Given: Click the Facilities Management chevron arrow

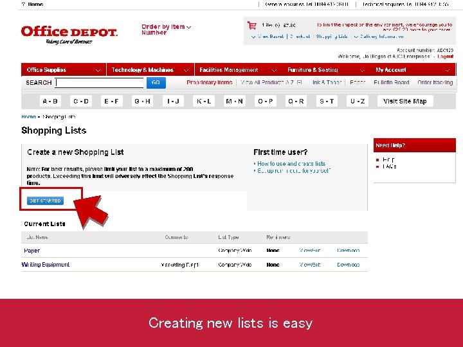Looking at the screenshot, I should 274,71.
